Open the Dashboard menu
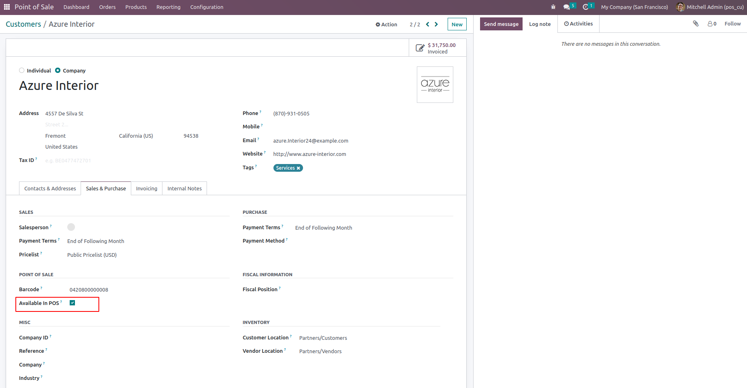Screen dimensions: 747x388 point(77,7)
